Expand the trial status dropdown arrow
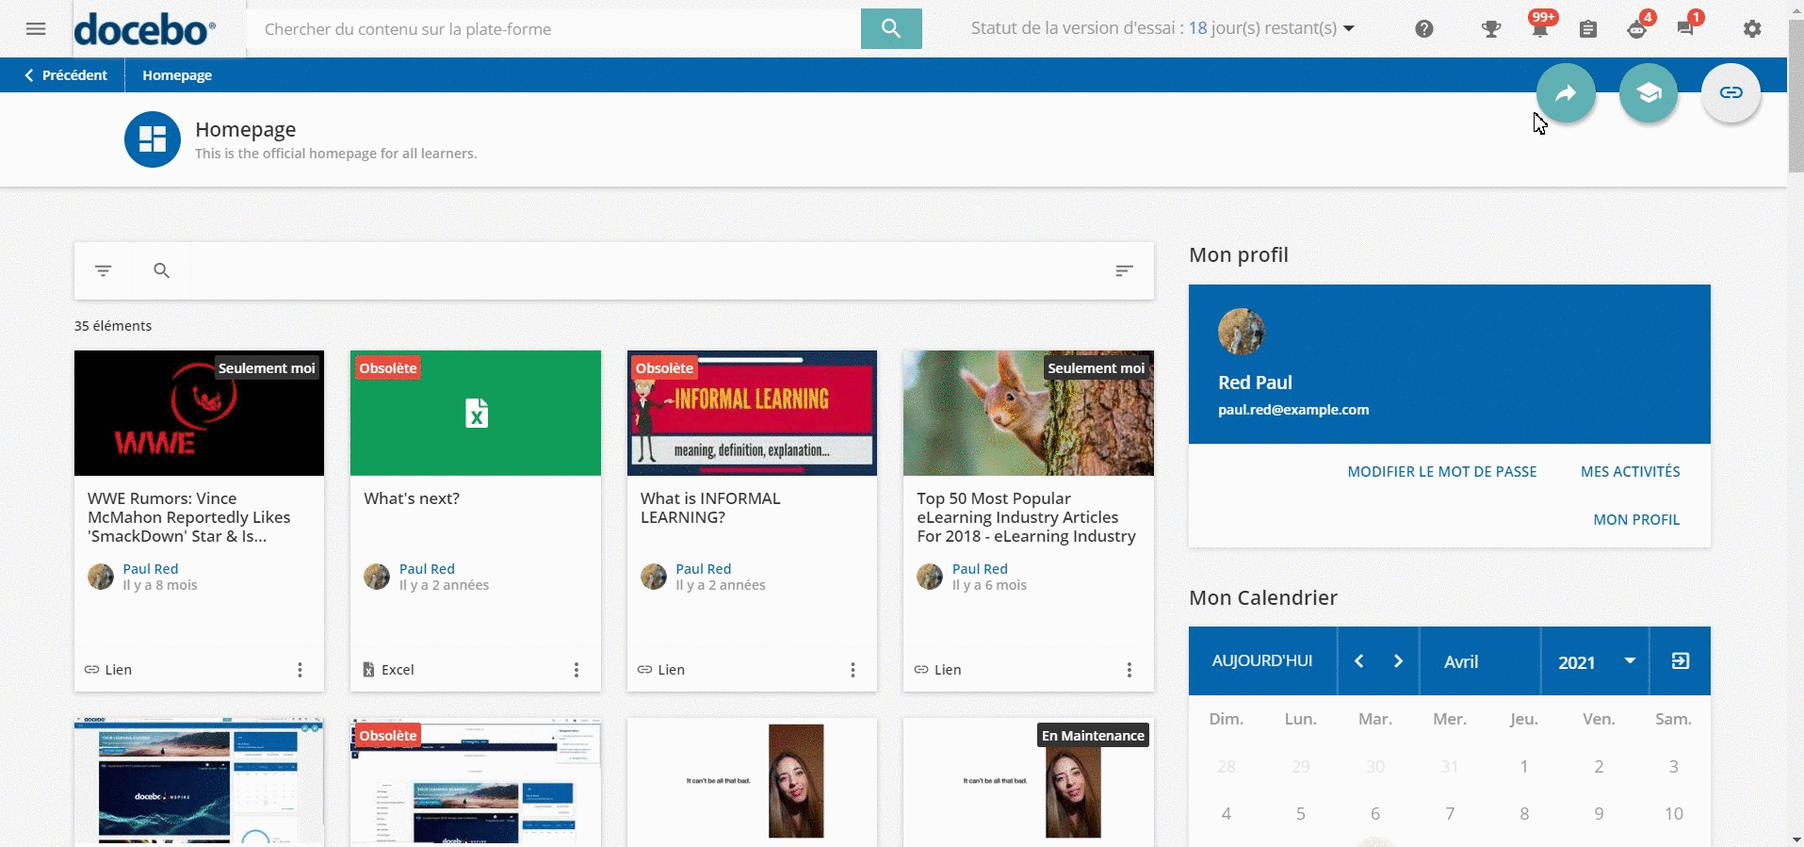1804x847 pixels. 1349,28
